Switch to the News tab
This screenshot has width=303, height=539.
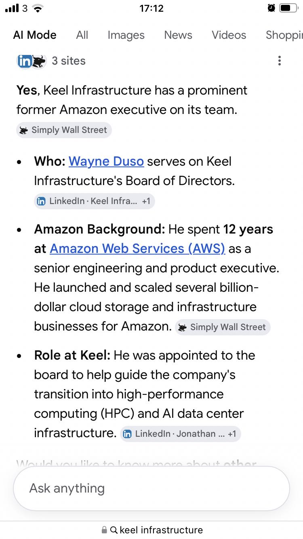click(178, 35)
